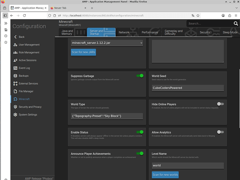Open Backups database icon
This screenshot has height=180, width=240.
(15, 76)
